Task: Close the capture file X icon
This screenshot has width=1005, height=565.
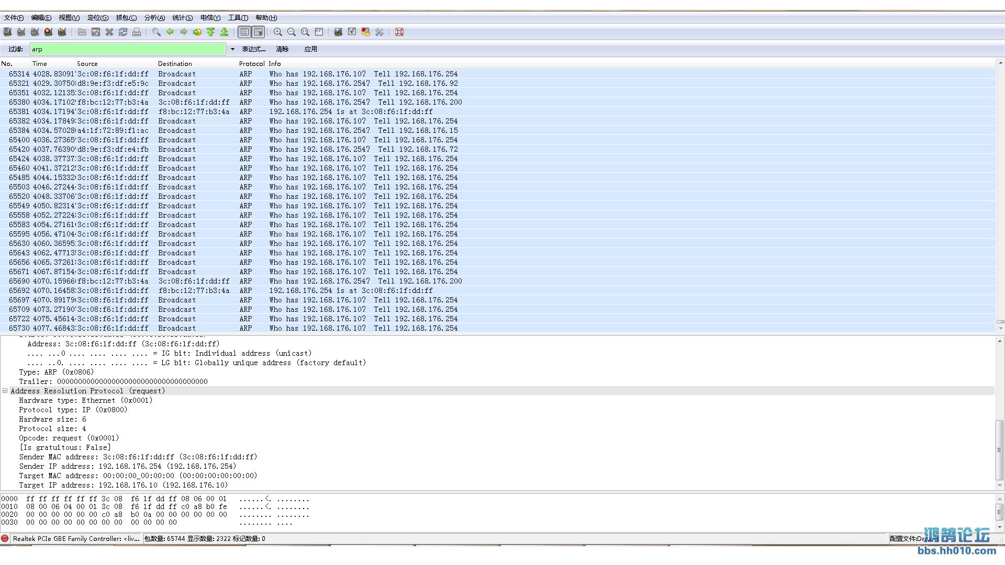Action: coord(109,32)
